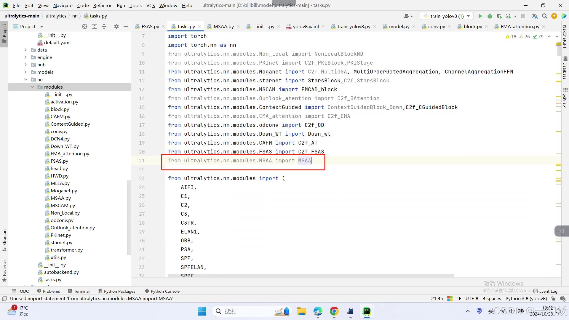Image resolution: width=569 pixels, height=320 pixels.
Task: Run train_yolov8 with the green play icon
Action: (480, 16)
